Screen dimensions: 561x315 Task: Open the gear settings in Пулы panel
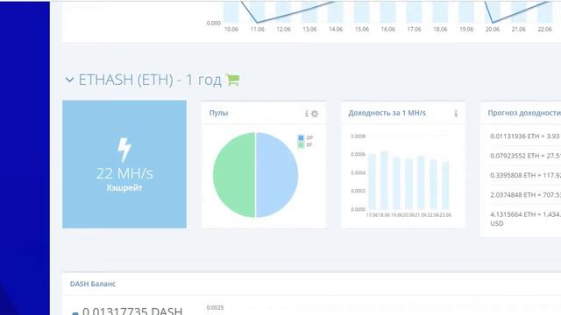tap(315, 114)
